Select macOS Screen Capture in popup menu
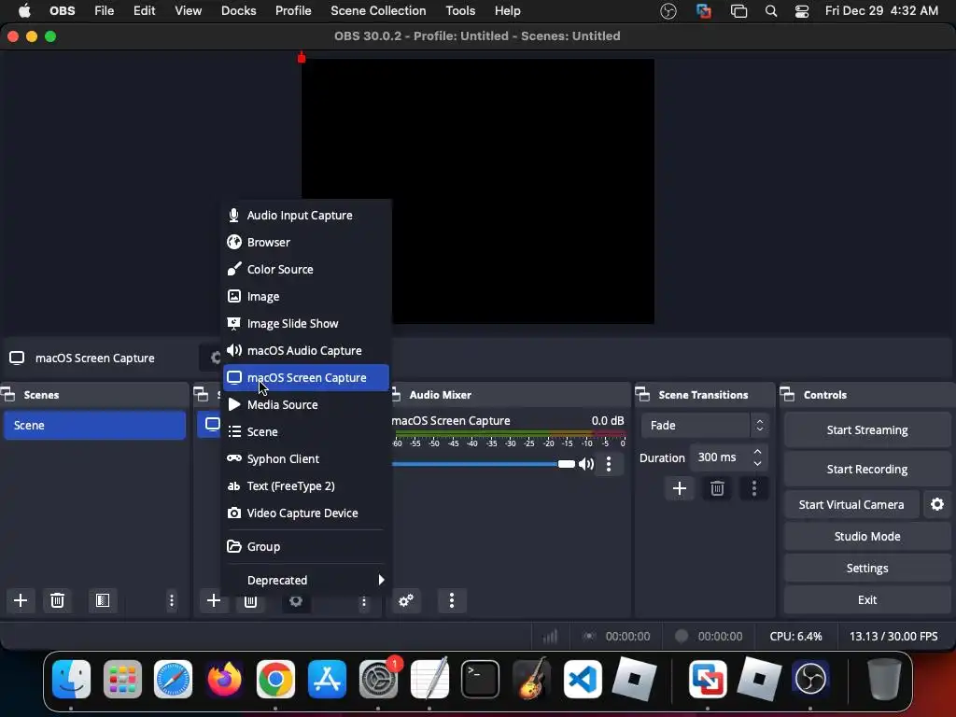This screenshot has width=956, height=717. click(305, 377)
